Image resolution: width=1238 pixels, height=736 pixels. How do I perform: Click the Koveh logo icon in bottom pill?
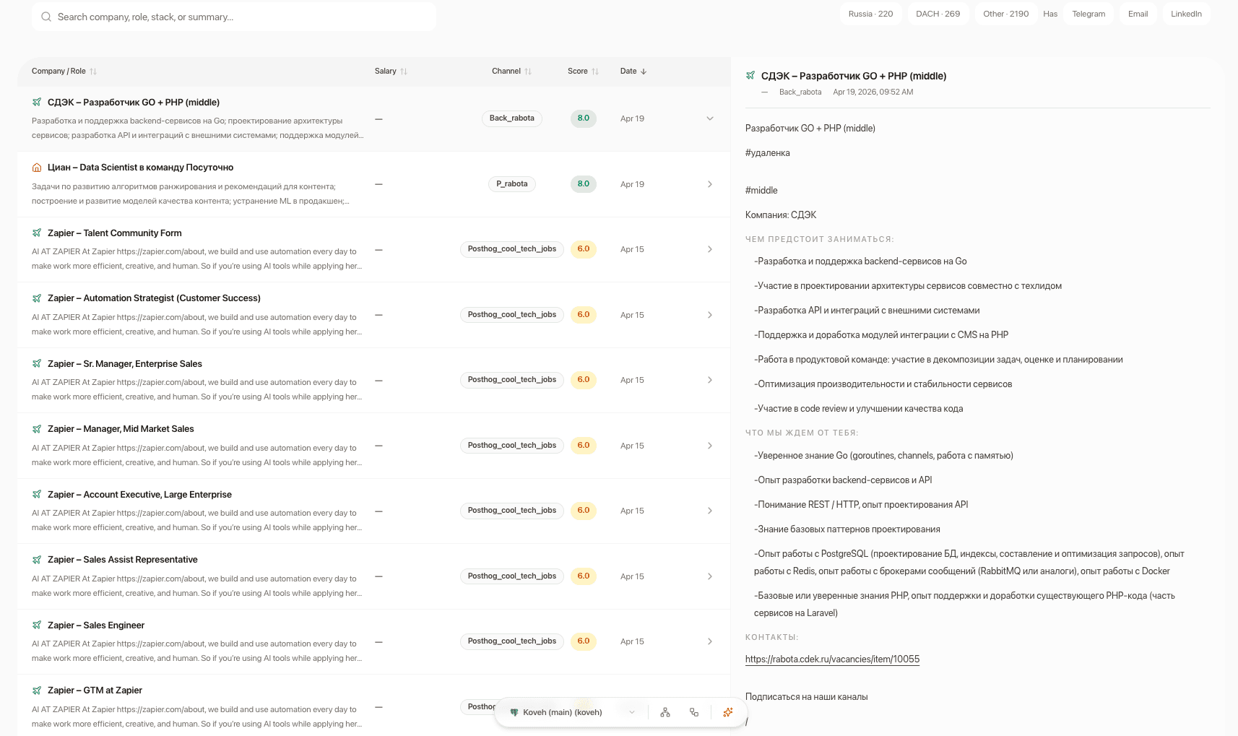point(514,712)
